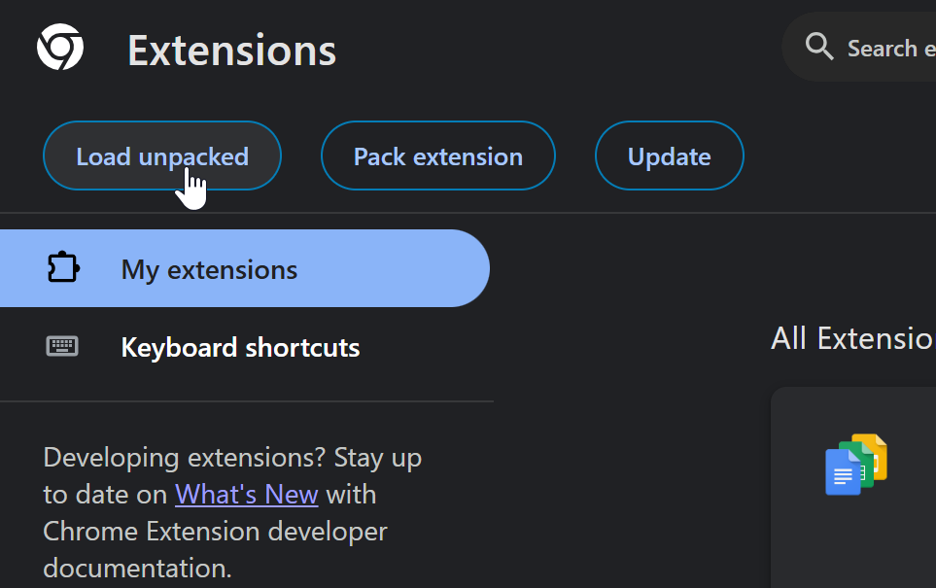Click the Chrome logo icon

tap(60, 48)
